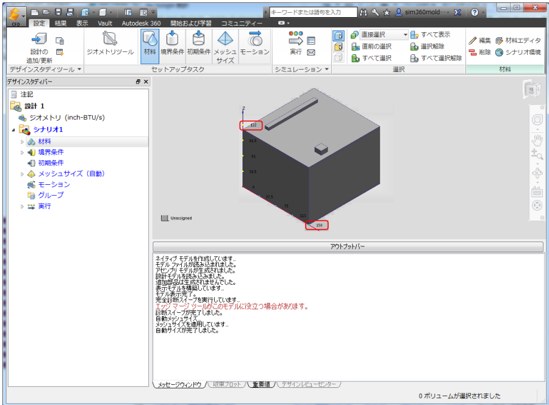Image resolution: width=549 pixels, height=405 pixels.
Task: Click すべて選択解除 deselect all
Action: tap(436, 58)
